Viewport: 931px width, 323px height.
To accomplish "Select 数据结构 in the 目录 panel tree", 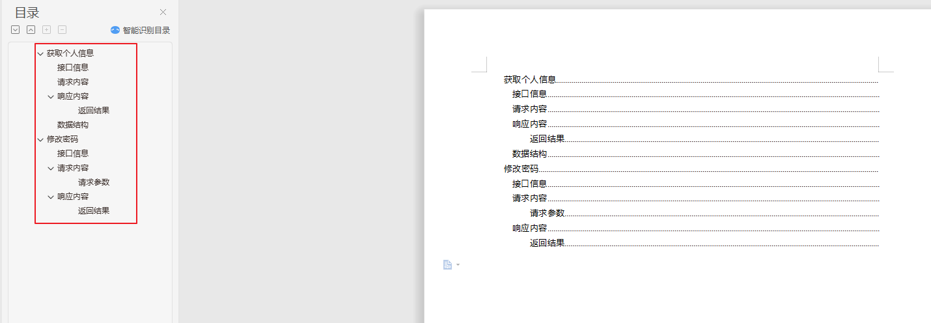I will 73,125.
